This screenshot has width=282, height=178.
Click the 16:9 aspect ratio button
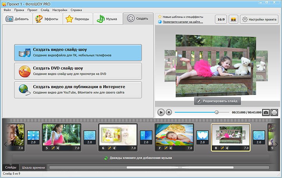[x=221, y=19]
